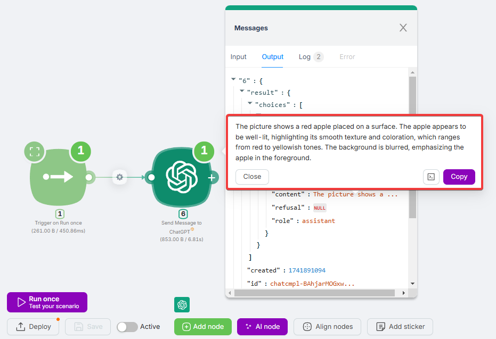Click the Close button in the popup

252,177
